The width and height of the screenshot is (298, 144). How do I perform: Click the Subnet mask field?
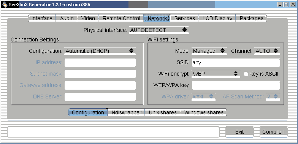click(x=100, y=74)
